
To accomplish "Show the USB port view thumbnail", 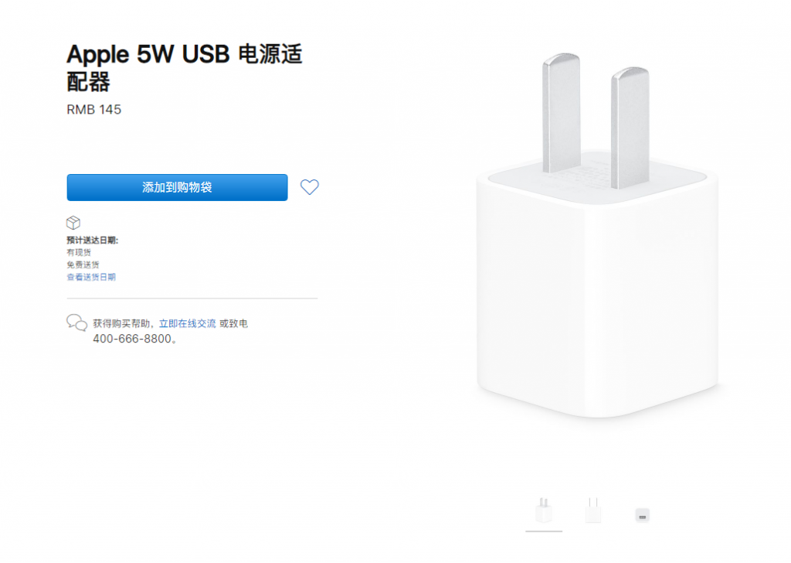I will 643,515.
